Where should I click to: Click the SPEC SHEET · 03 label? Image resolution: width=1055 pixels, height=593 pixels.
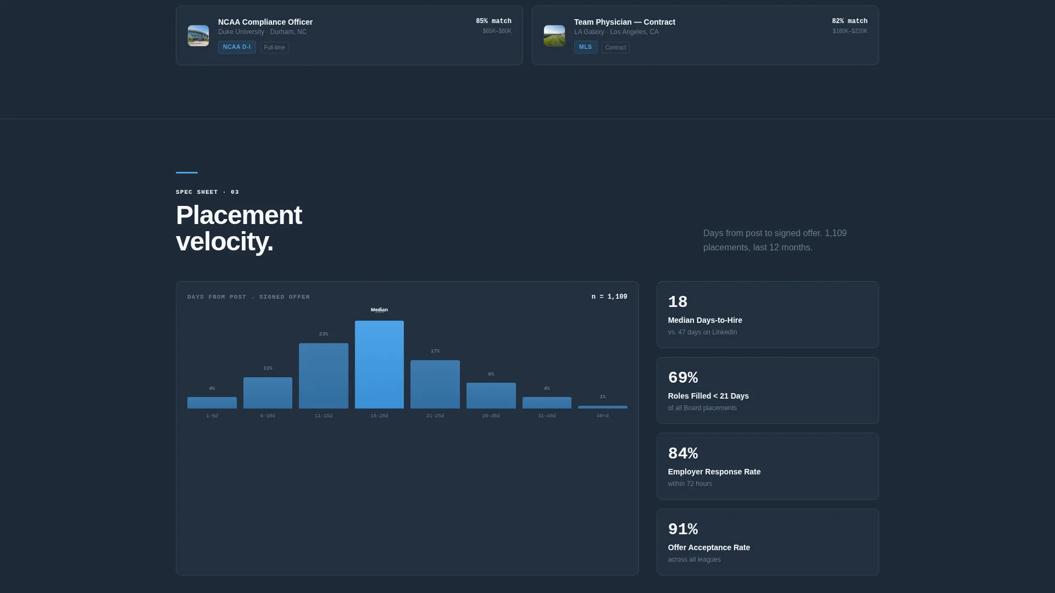click(x=207, y=192)
